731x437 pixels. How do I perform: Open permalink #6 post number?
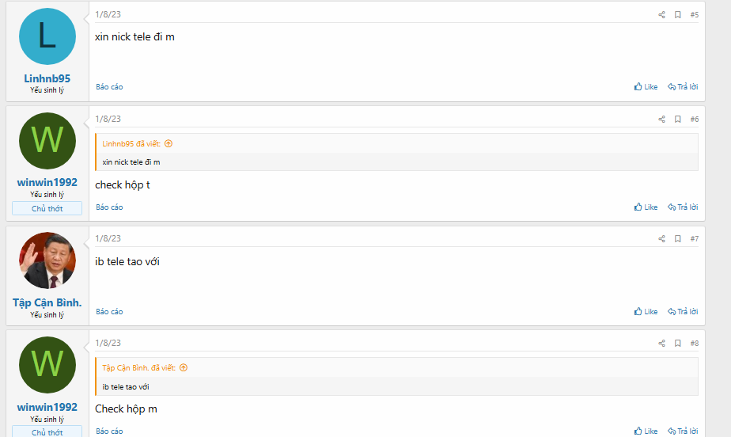point(694,119)
